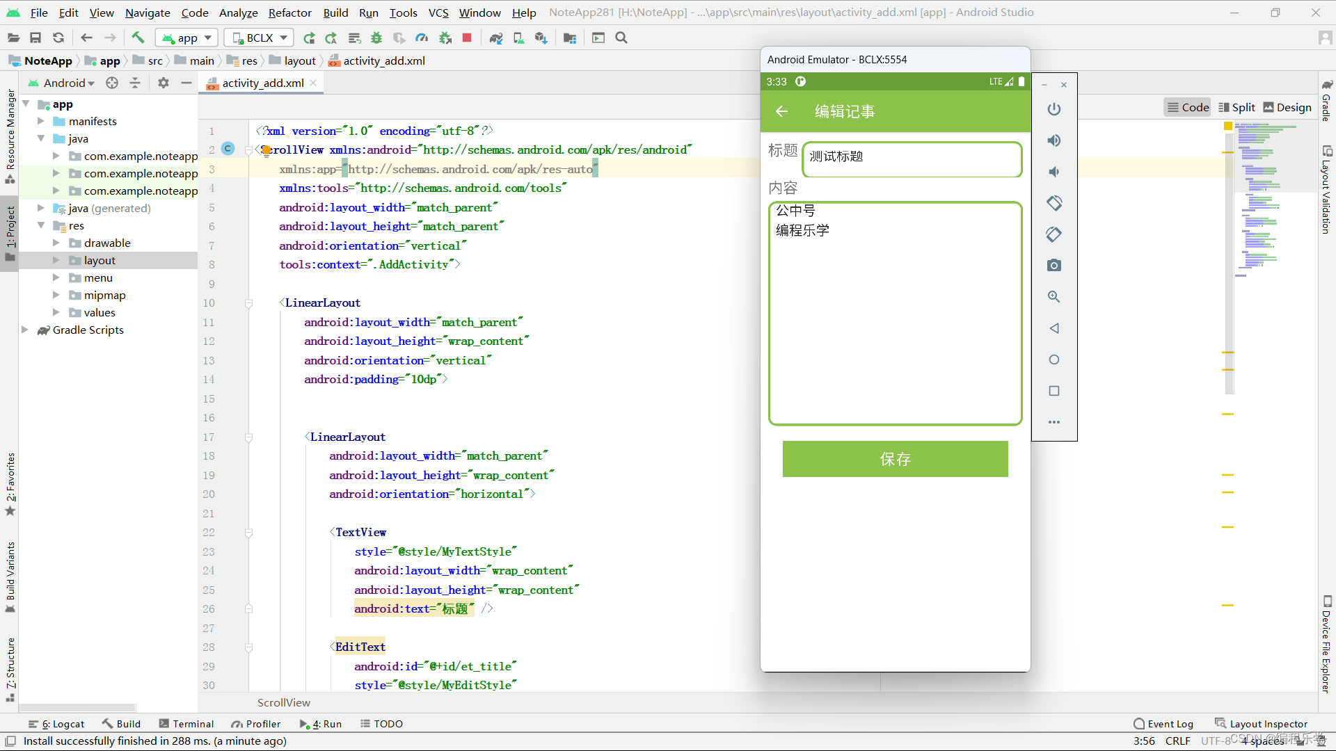Select the layout folder in project tree
The height and width of the screenshot is (751, 1336).
click(x=100, y=260)
